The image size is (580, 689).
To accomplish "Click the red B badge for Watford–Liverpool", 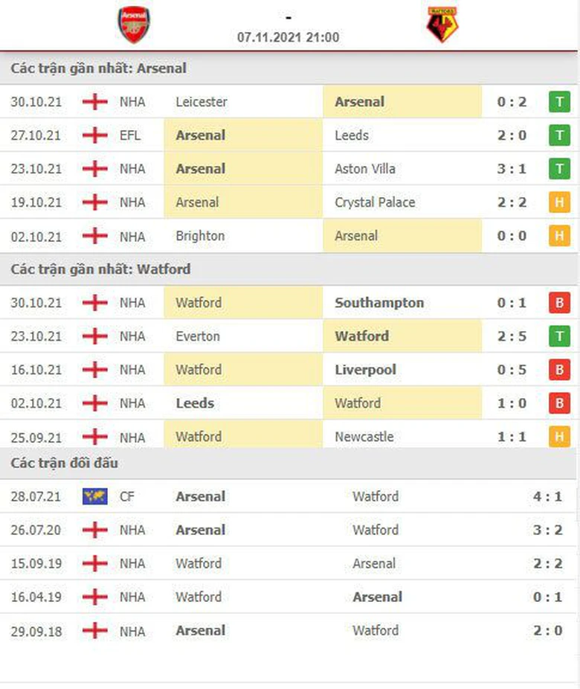I will [x=559, y=370].
